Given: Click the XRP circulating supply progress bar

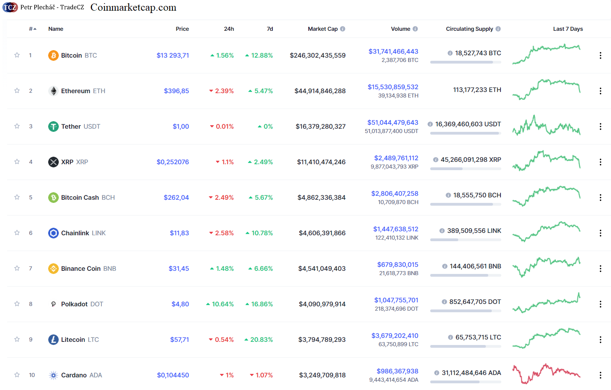Looking at the screenshot, I should 465,169.
